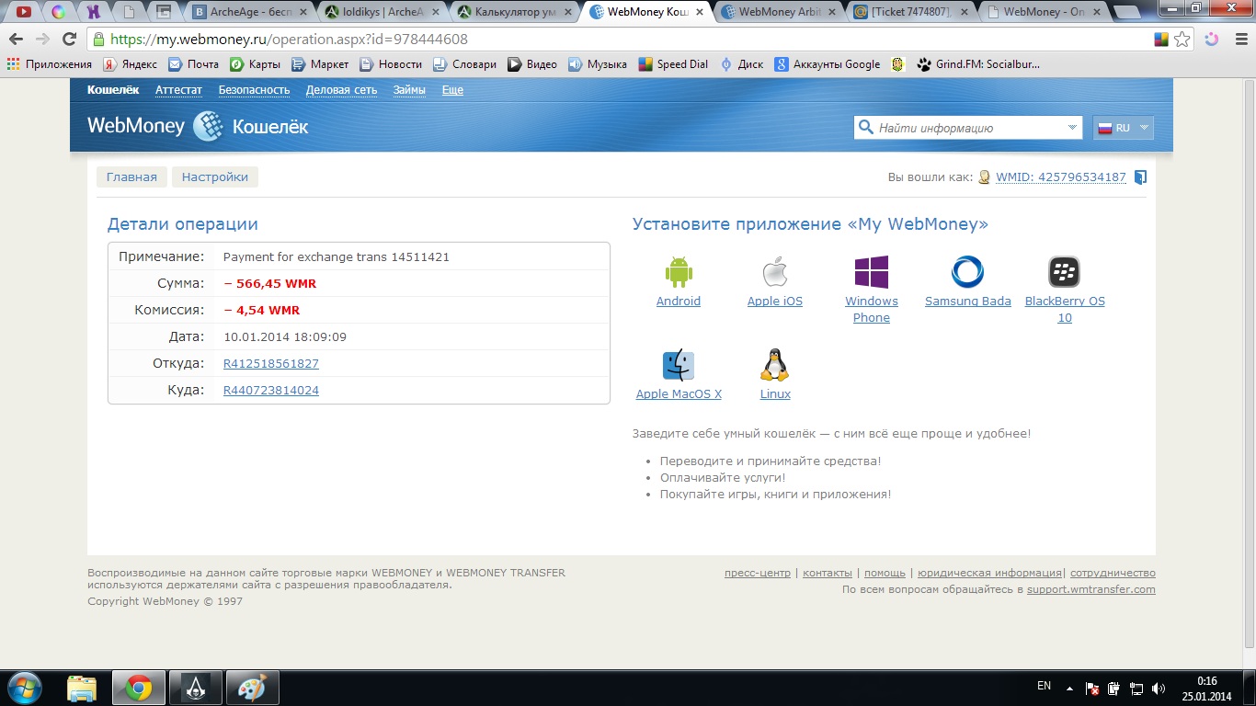
Task: Open the Безопасность menu item
Action: (x=254, y=90)
